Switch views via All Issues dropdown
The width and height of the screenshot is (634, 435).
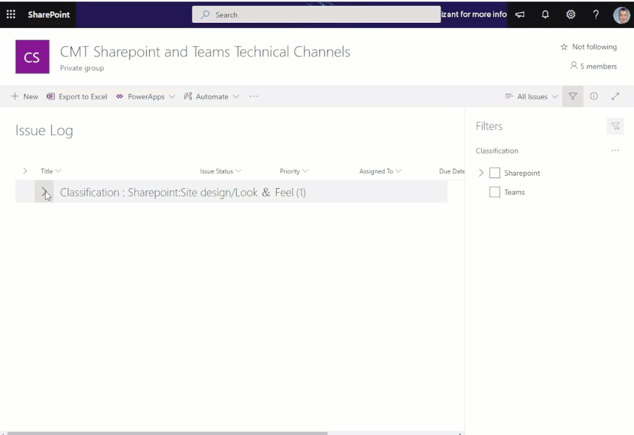click(531, 96)
